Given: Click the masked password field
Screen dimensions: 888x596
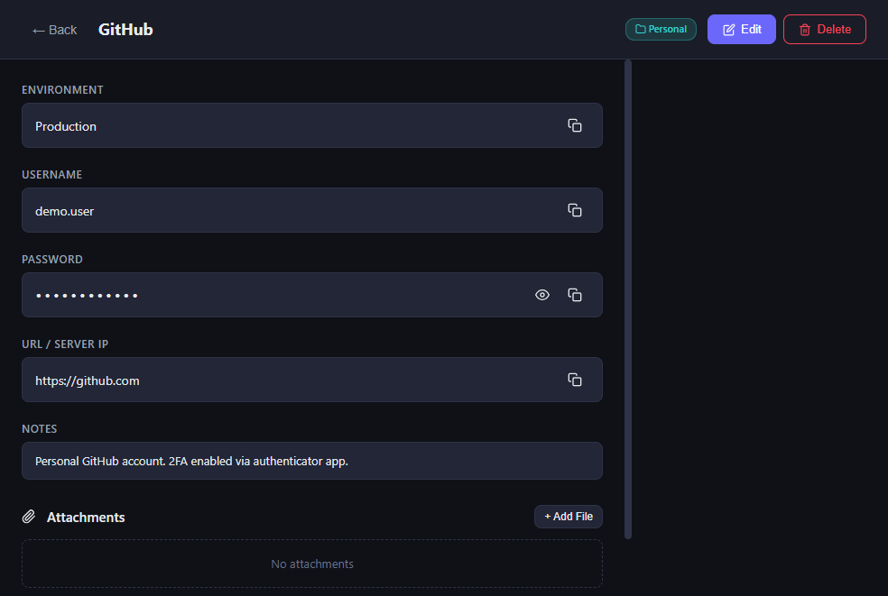Looking at the screenshot, I should coord(312,295).
